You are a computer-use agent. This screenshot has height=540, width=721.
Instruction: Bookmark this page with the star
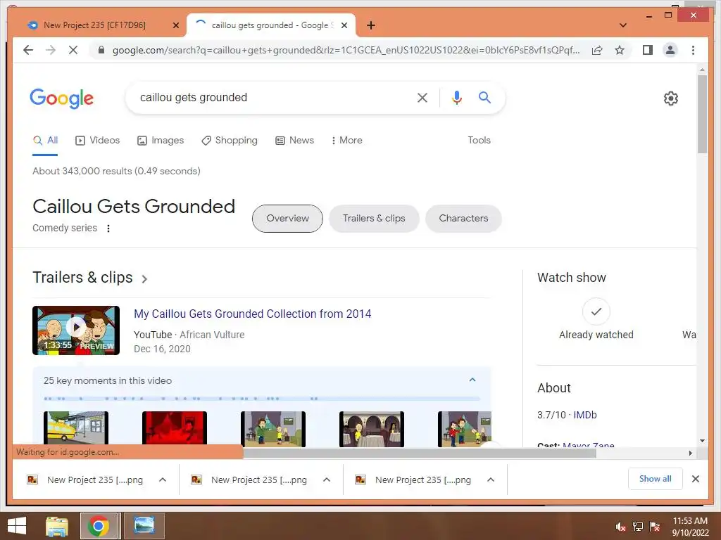tap(620, 50)
